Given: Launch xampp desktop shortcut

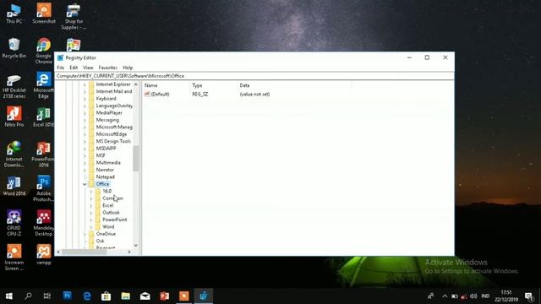Looking at the screenshot, I should 43,255.
